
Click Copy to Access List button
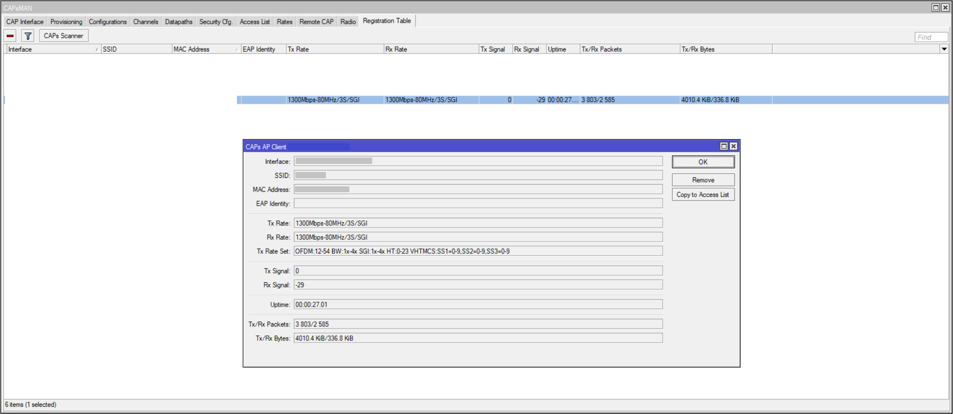[x=703, y=194]
